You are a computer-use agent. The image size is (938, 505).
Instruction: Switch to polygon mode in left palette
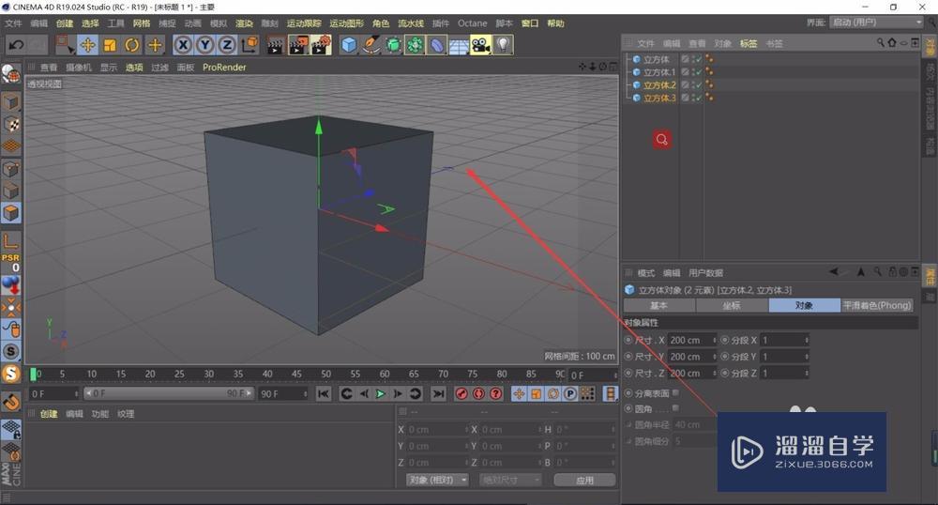click(10, 213)
